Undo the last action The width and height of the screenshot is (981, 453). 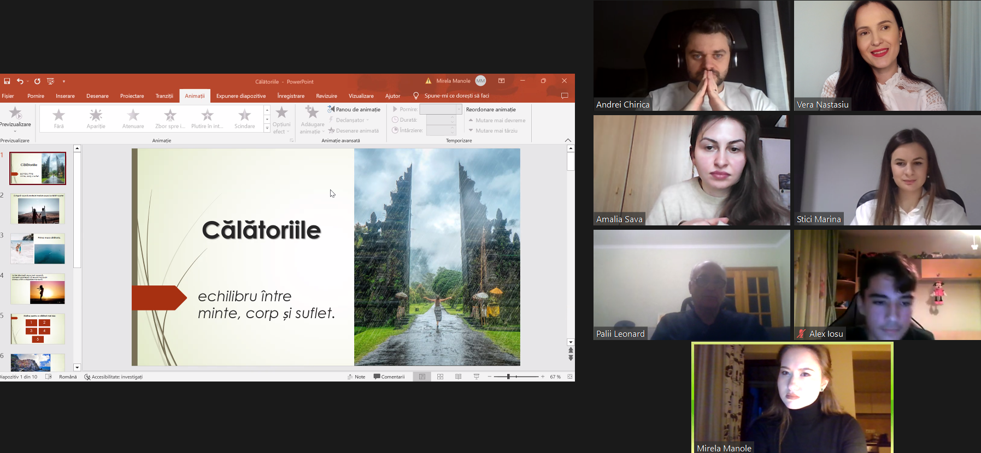point(20,81)
